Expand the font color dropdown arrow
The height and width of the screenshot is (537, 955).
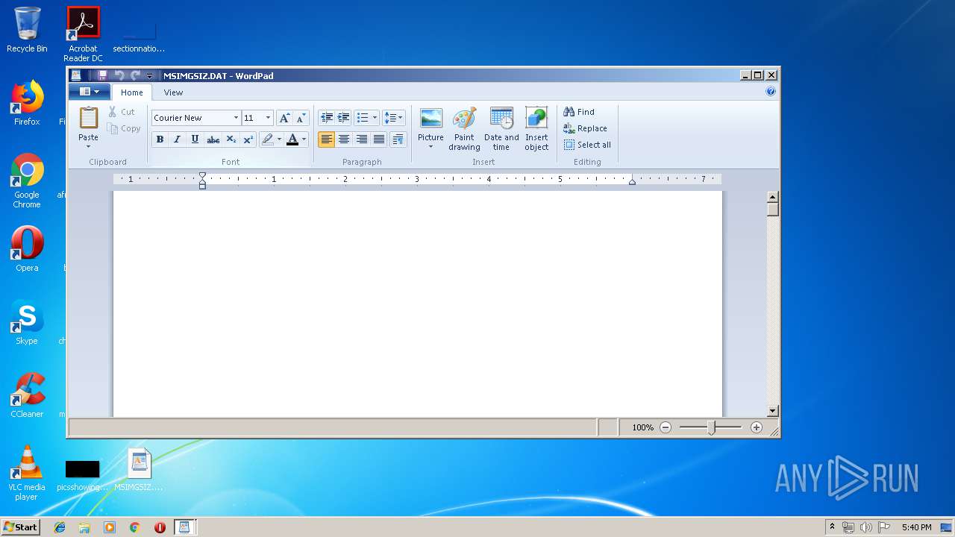pos(304,139)
